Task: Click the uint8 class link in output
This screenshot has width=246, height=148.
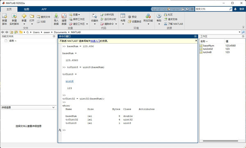Action: pyautogui.click(x=70, y=81)
